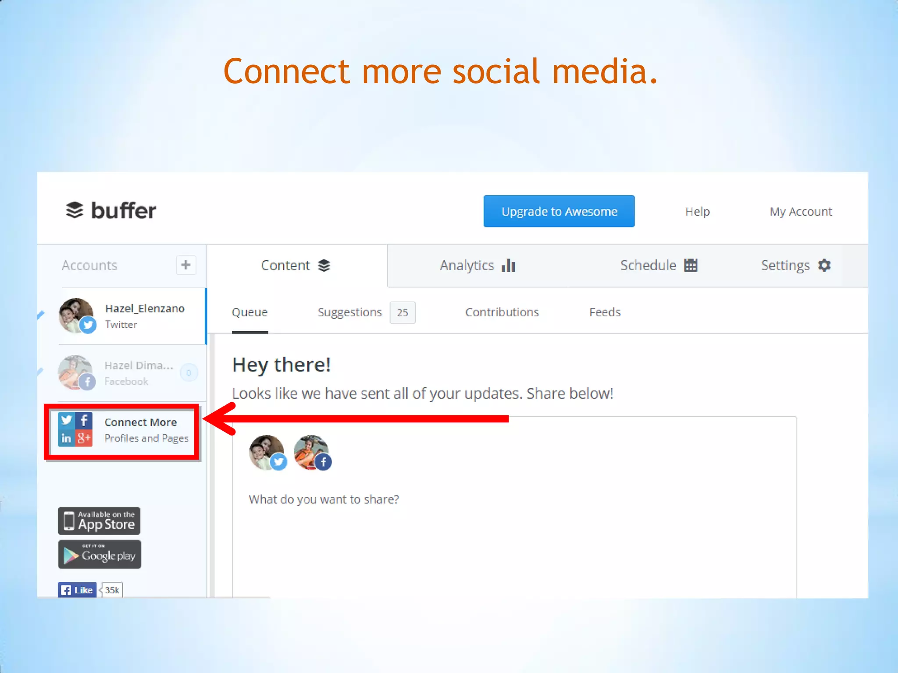Viewport: 898px width, 673px height.
Task: Open the App Store badge
Action: (99, 521)
